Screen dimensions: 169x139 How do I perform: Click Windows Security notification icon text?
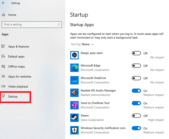[x=103, y=128]
